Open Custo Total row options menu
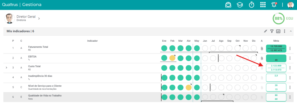This screenshot has width=297, height=107. (x=290, y=68)
